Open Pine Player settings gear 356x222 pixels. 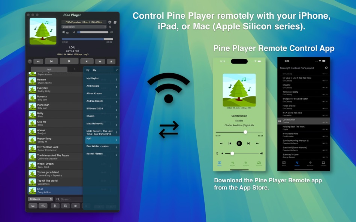(x=110, y=22)
